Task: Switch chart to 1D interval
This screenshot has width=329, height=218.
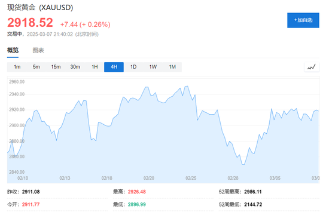Action: (x=133, y=67)
